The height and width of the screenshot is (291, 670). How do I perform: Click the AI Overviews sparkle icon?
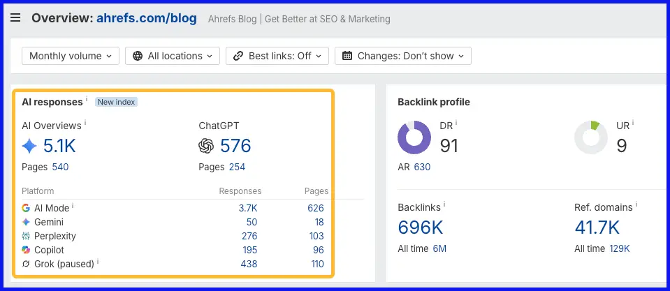click(29, 147)
